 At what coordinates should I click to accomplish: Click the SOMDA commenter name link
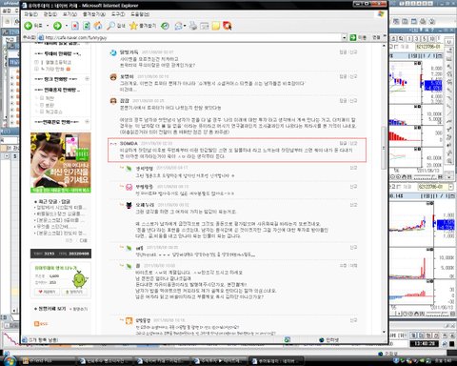[129, 143]
